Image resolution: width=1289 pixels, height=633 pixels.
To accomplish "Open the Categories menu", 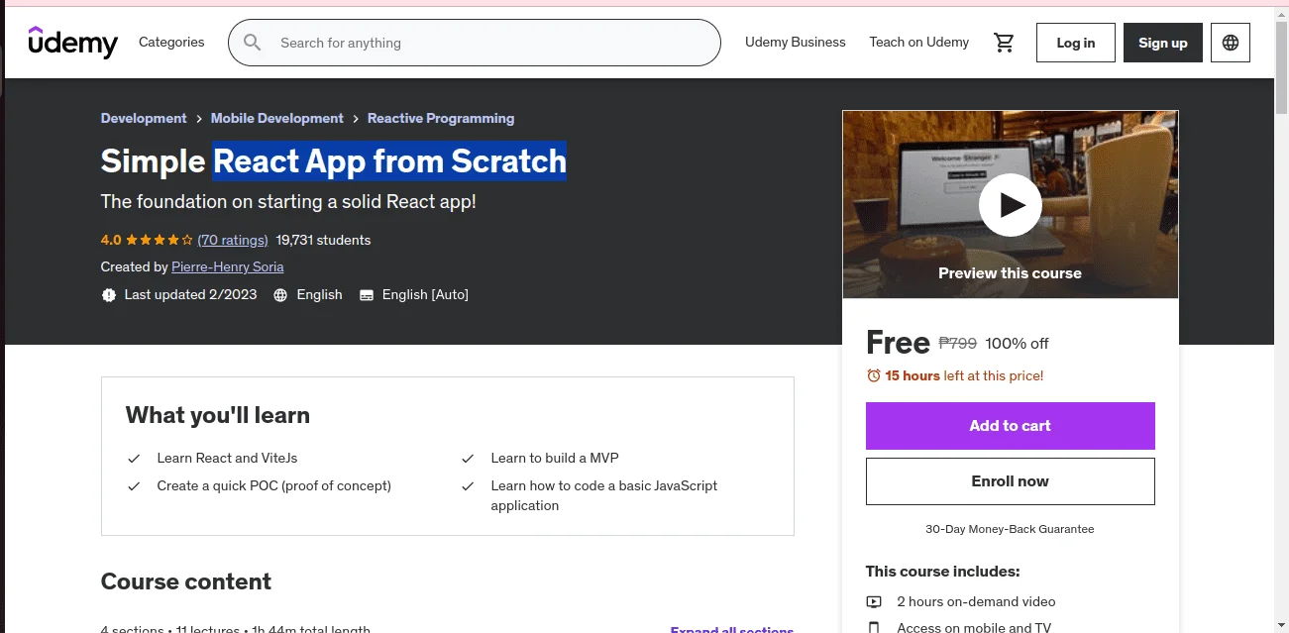I will (x=171, y=43).
